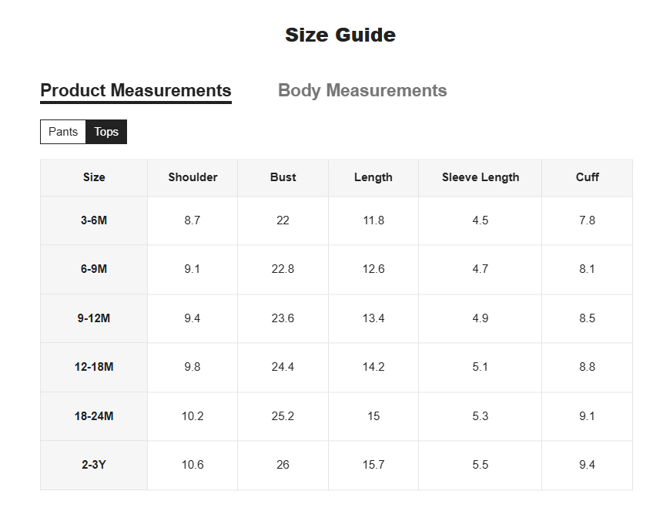Select the 9-12M size row label
Image resolution: width=663 pixels, height=518 pixels.
click(94, 318)
